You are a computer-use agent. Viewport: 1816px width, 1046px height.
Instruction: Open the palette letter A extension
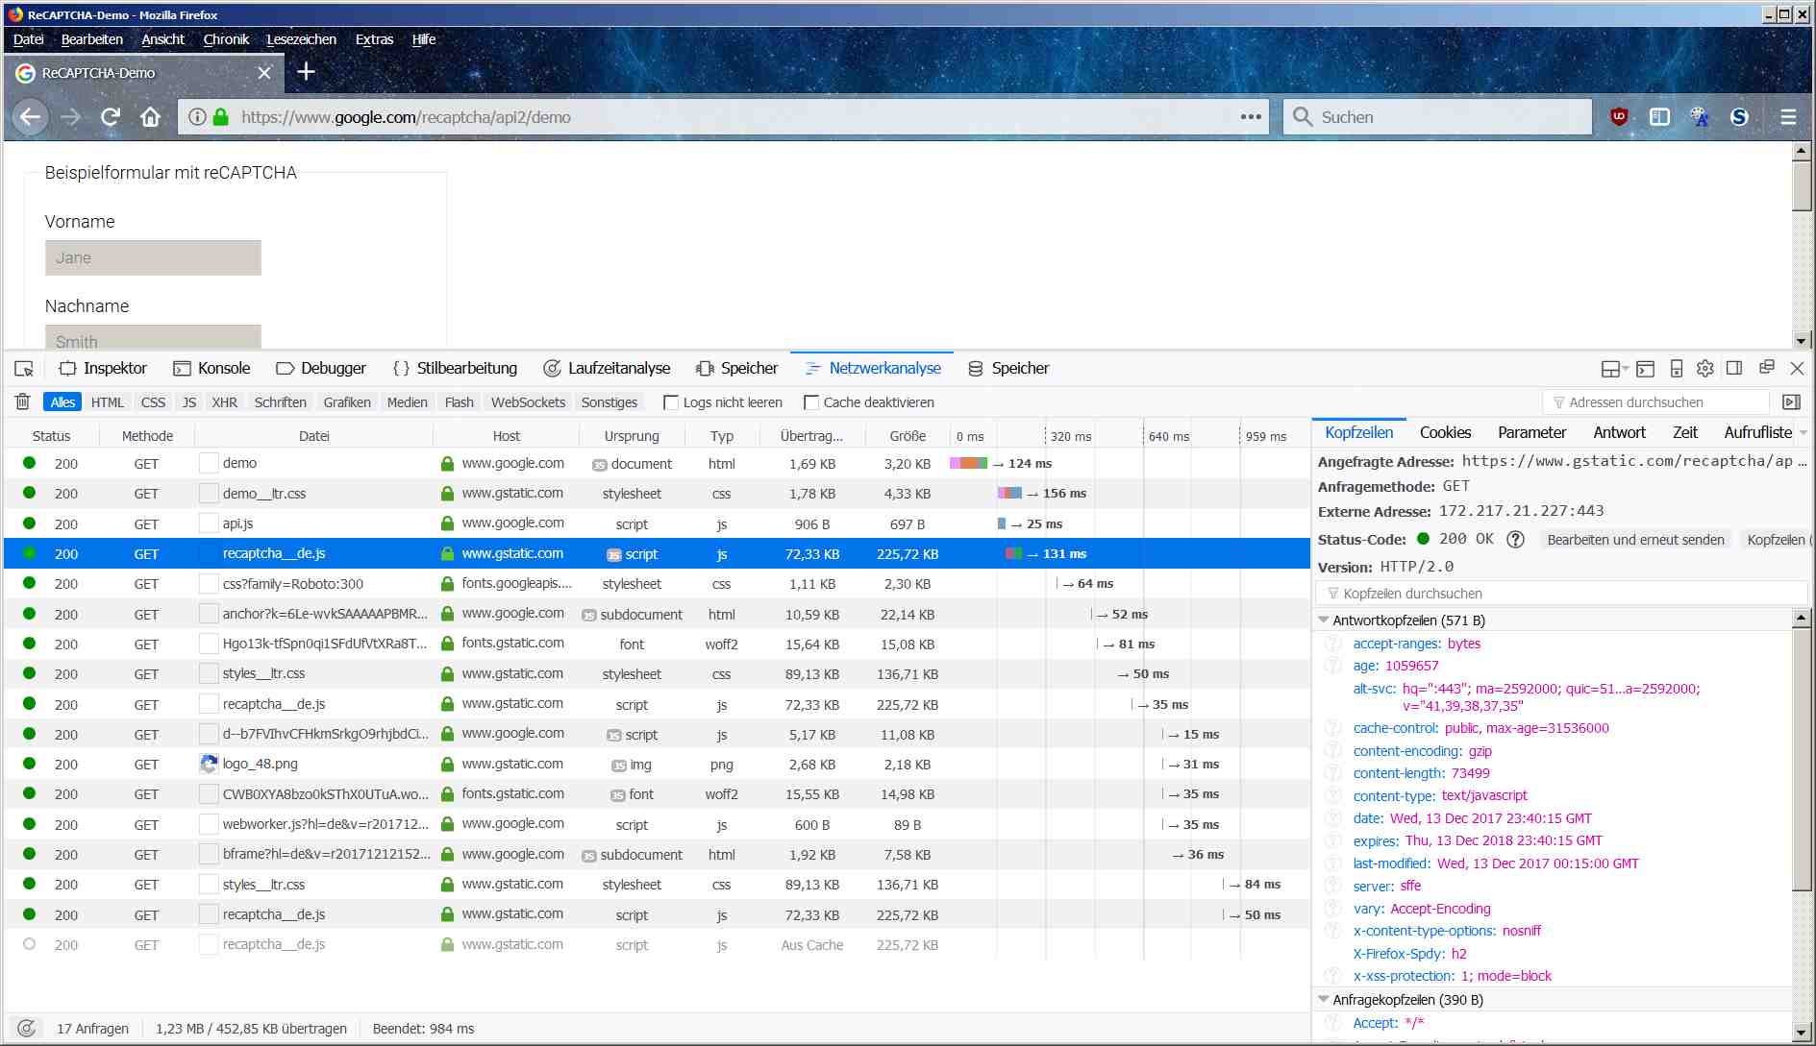tap(1700, 117)
